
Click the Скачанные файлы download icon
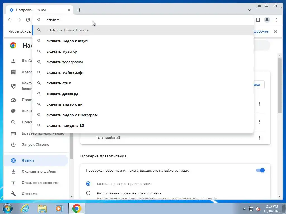[x=13, y=171]
